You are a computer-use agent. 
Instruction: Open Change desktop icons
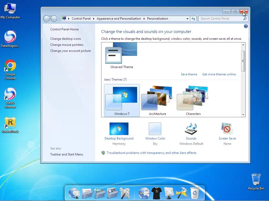tap(65, 39)
